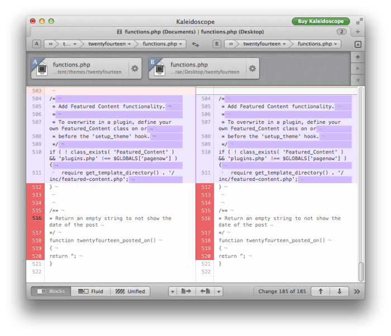Copy change to right icon
The width and height of the screenshot is (391, 336).
pyautogui.click(x=186, y=291)
